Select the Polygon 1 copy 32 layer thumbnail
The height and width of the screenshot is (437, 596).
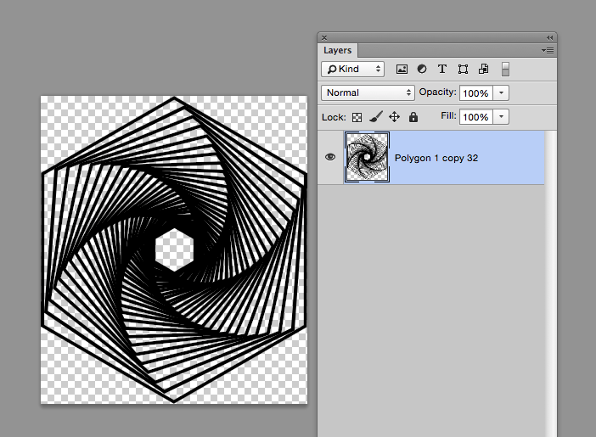[367, 157]
